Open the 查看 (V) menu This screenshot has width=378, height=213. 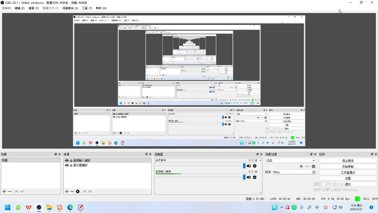point(33,8)
